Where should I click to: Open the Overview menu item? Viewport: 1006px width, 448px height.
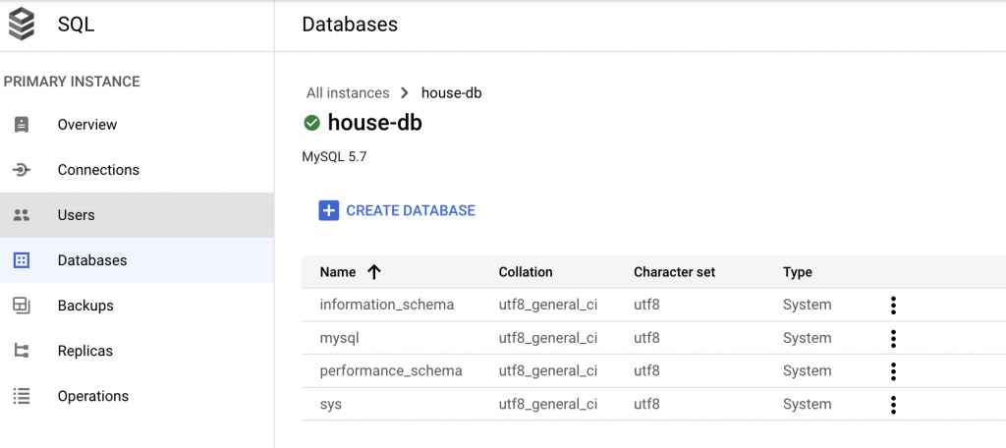[138, 125]
